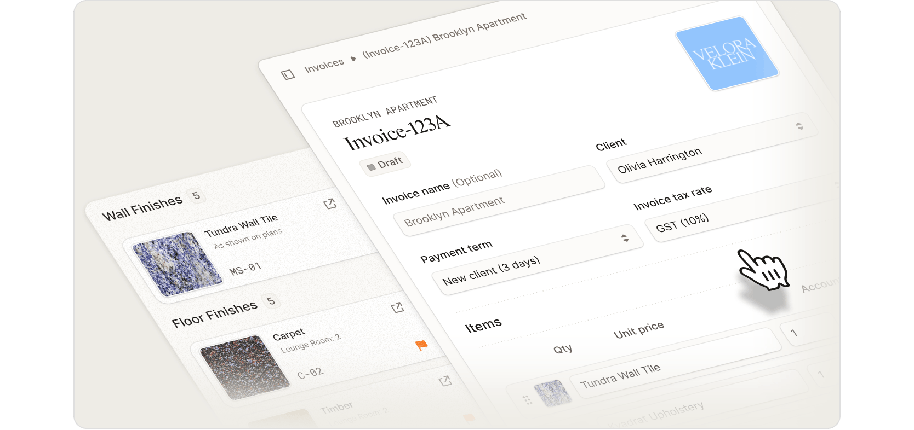Open Tundra Wall Tile external link icon

(330, 204)
